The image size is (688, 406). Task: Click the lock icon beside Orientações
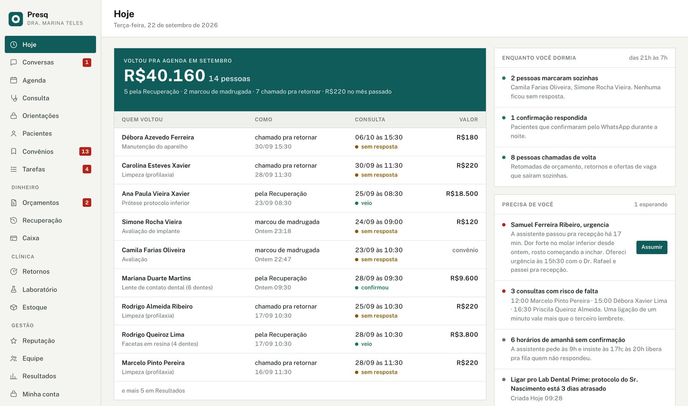pyautogui.click(x=14, y=116)
